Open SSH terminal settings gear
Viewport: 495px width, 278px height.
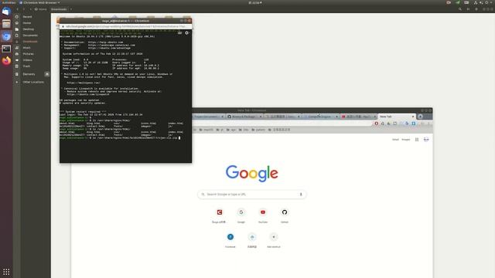point(186,32)
